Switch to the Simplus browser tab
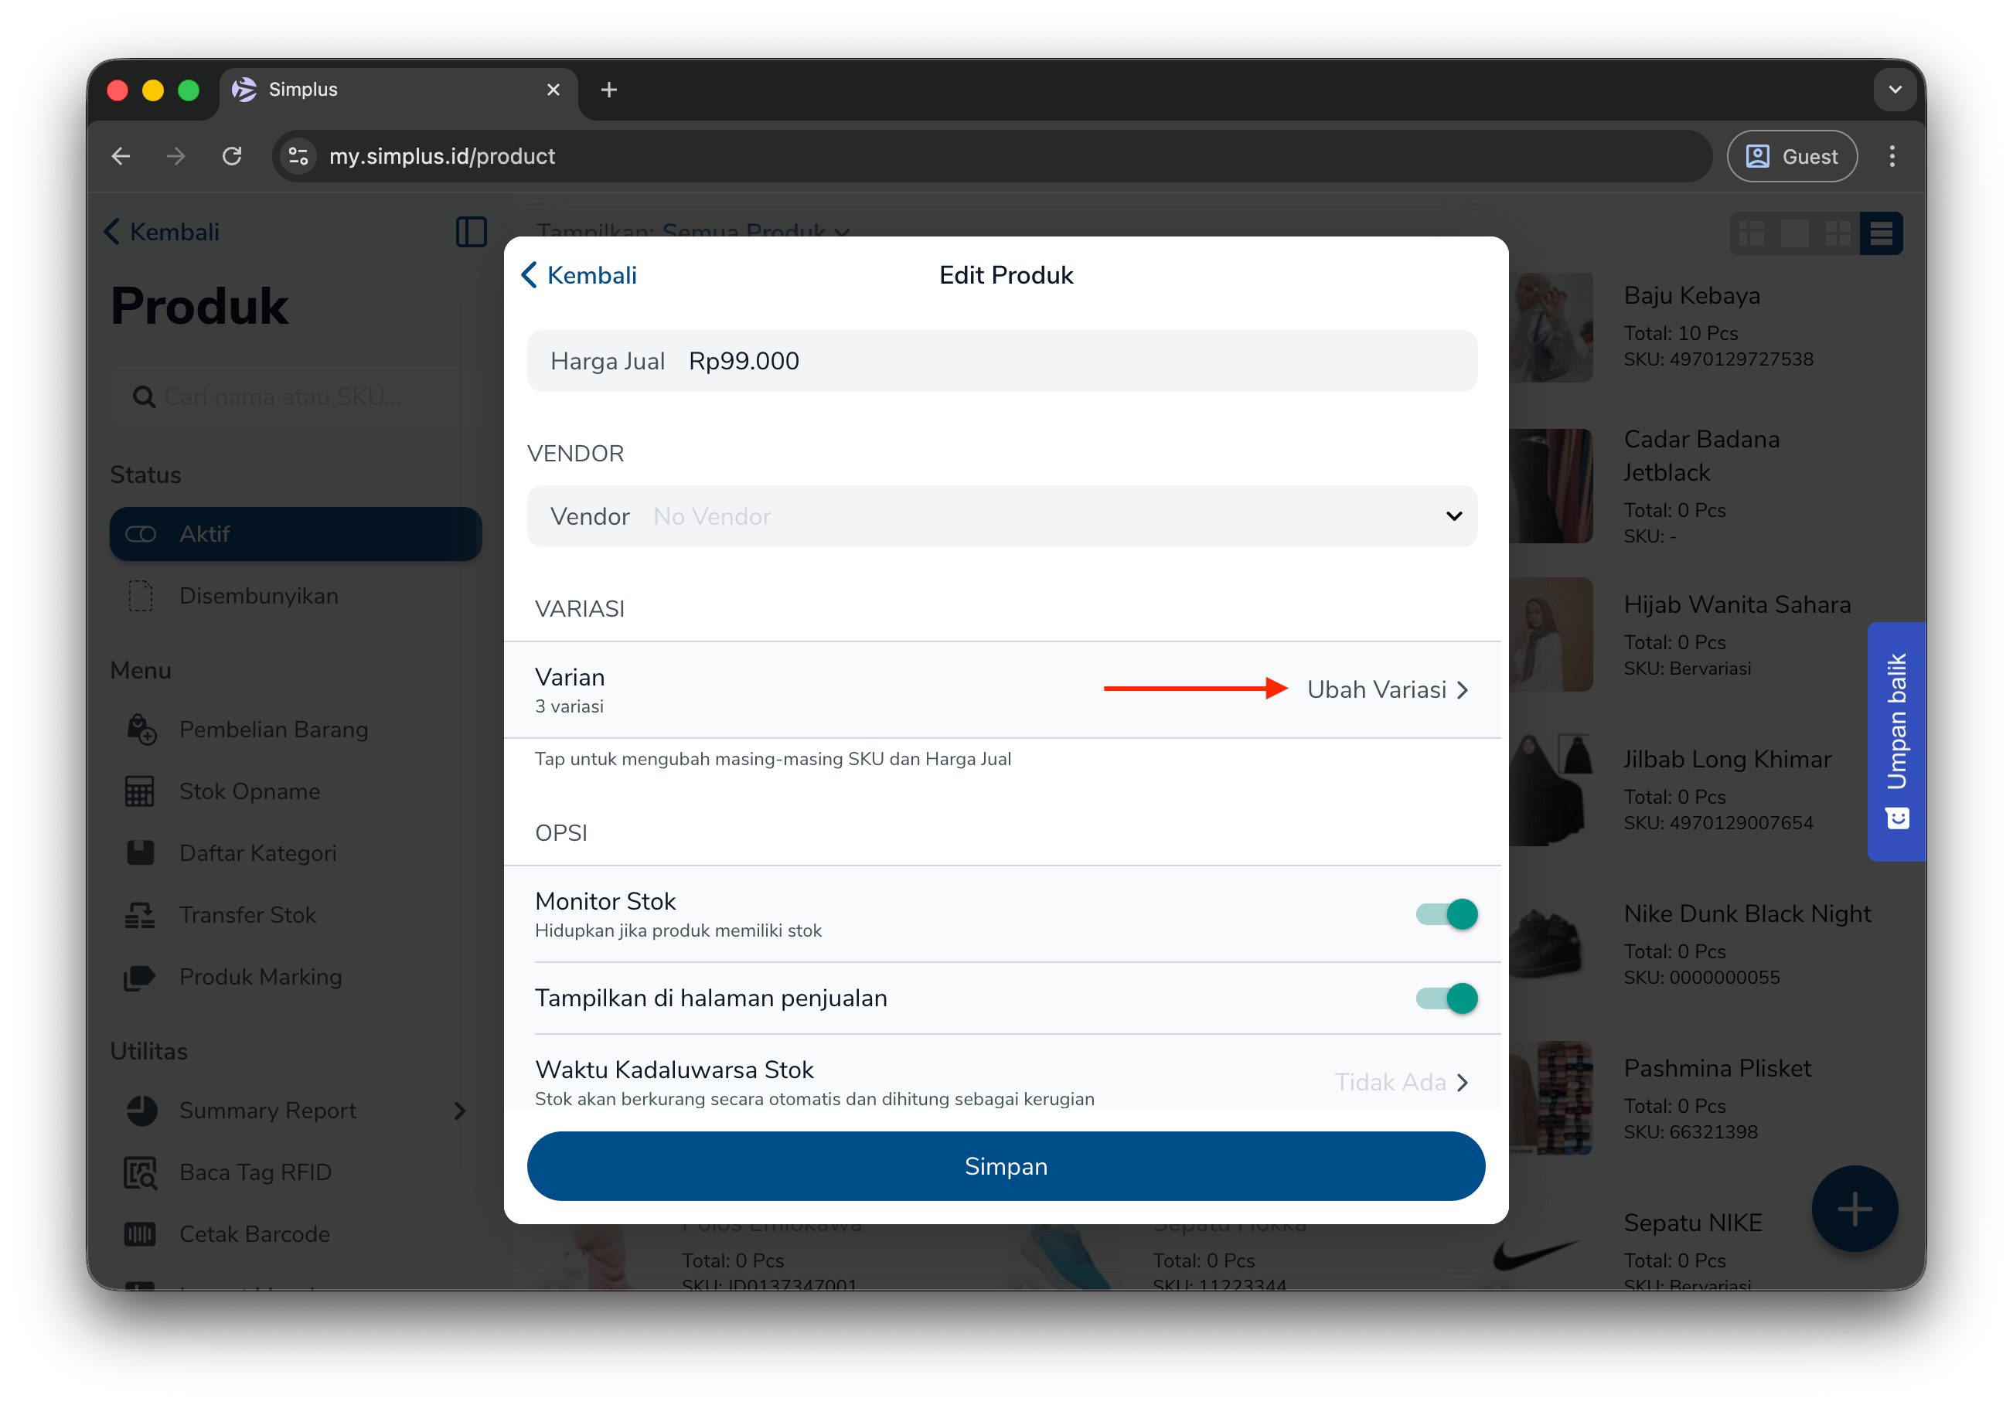This screenshot has width=2013, height=1405. [x=398, y=90]
